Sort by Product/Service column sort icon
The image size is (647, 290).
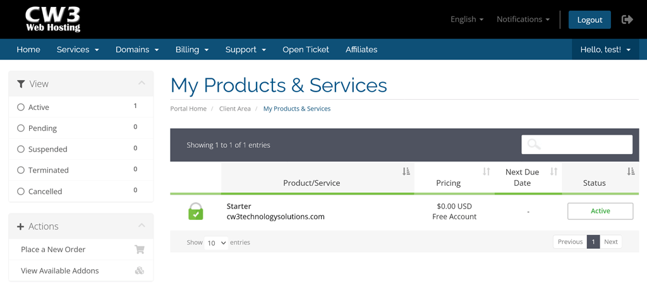click(x=406, y=172)
